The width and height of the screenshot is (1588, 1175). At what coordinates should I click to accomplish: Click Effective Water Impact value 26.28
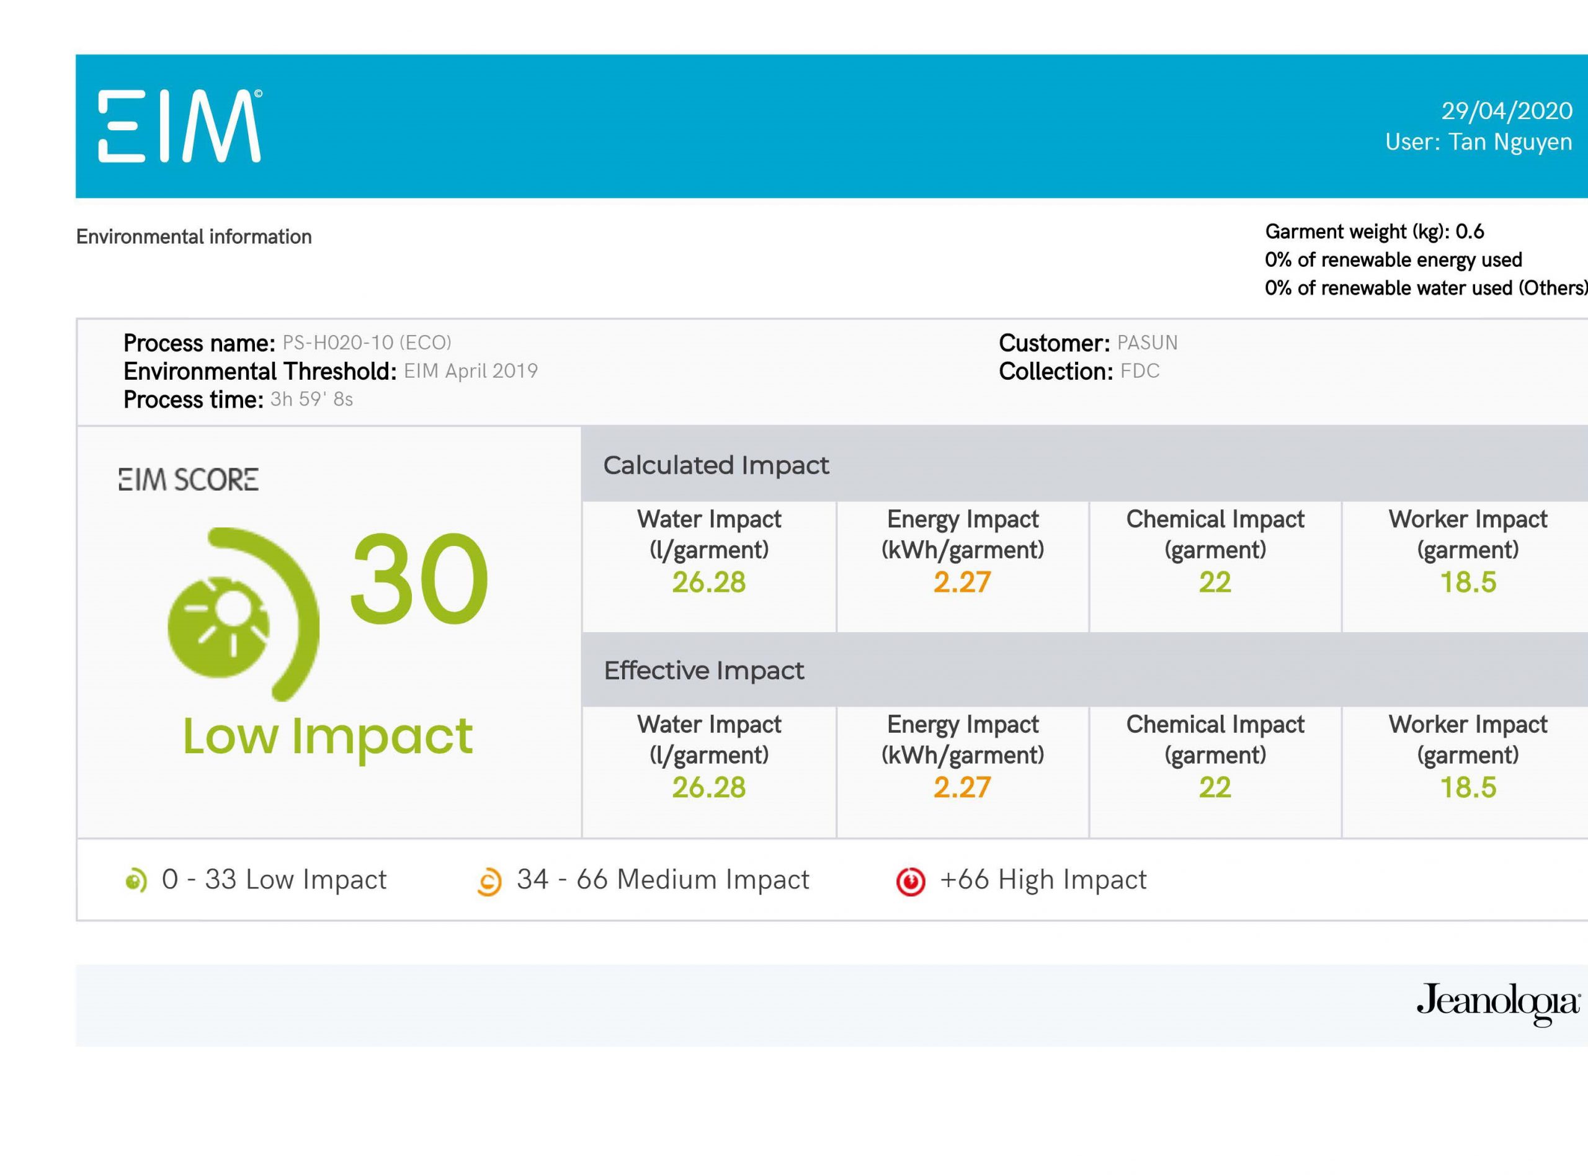pyautogui.click(x=709, y=788)
